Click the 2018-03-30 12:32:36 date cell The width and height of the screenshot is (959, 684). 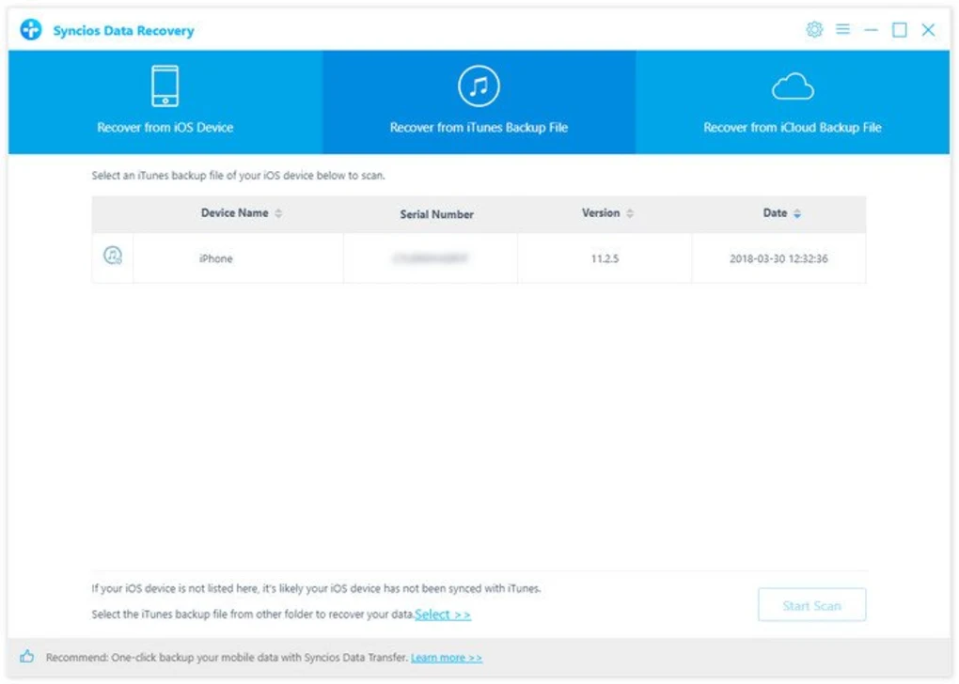click(x=778, y=258)
